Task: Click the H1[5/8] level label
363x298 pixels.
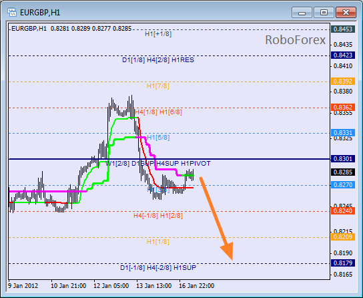Action: tap(158, 138)
